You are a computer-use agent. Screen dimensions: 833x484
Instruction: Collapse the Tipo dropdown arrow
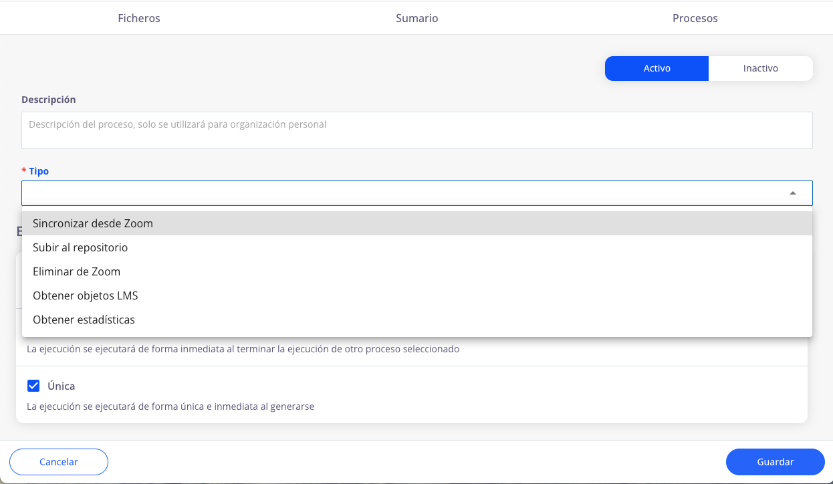pos(793,193)
